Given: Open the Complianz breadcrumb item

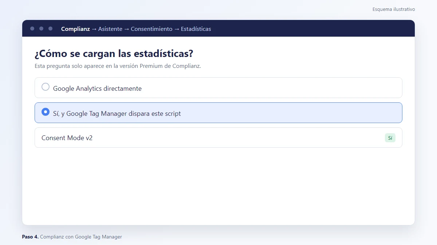Looking at the screenshot, I should 75,29.
